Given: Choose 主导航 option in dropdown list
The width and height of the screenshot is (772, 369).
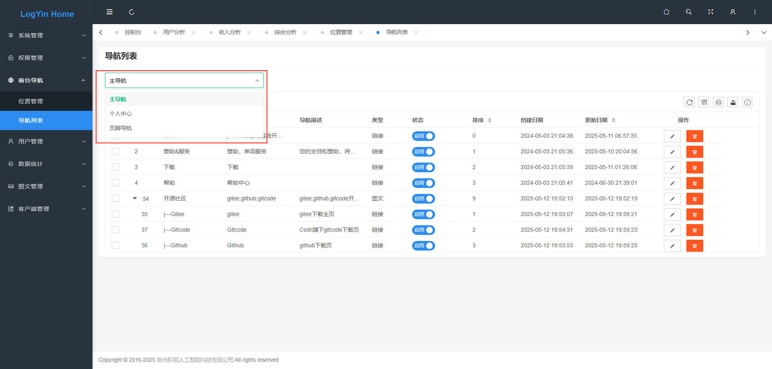Looking at the screenshot, I should click(x=184, y=99).
